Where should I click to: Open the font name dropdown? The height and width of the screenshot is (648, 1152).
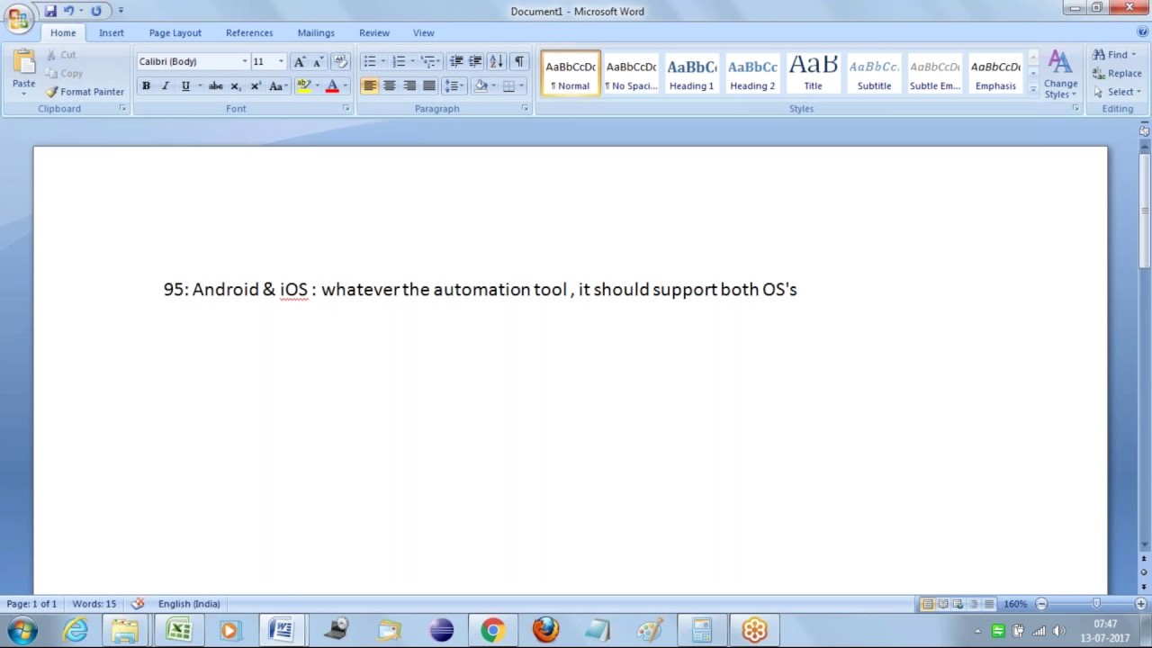tap(245, 61)
